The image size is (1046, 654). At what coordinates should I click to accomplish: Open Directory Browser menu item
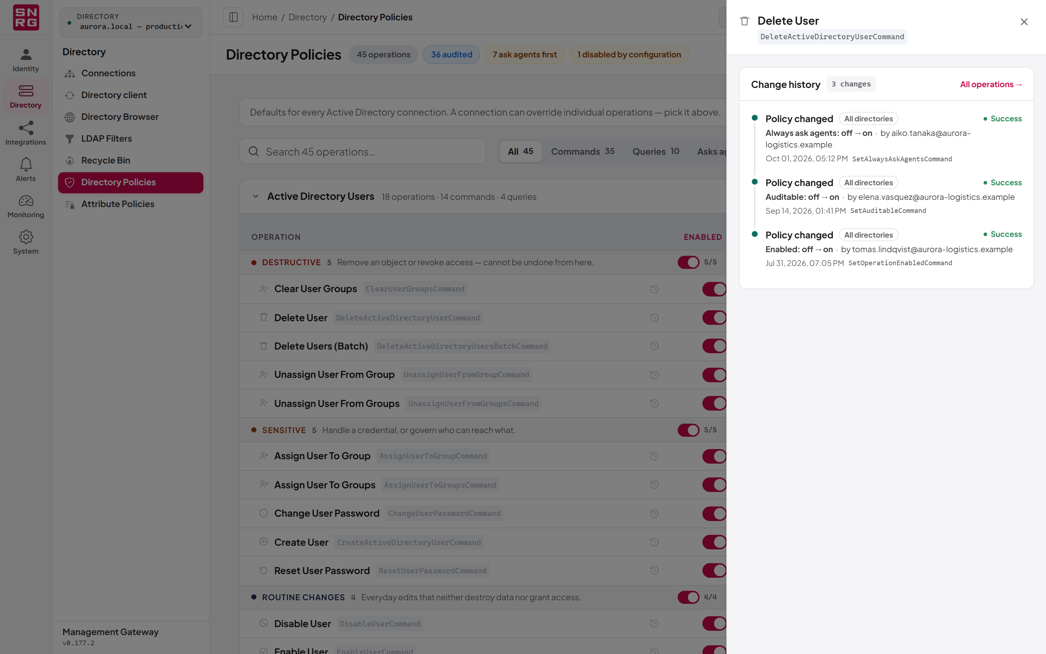point(130,117)
